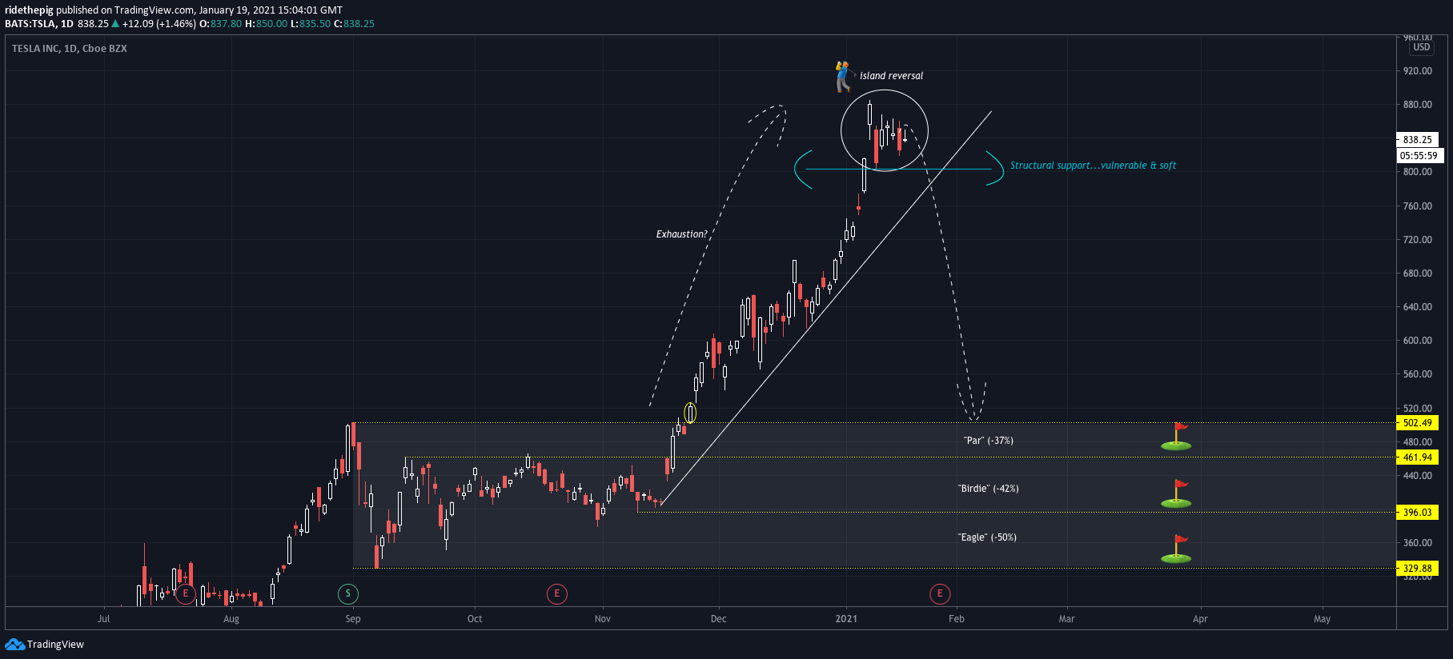1453x659 pixels.
Task: Click the "Eagle" (-50%) label
Action: coord(987,537)
